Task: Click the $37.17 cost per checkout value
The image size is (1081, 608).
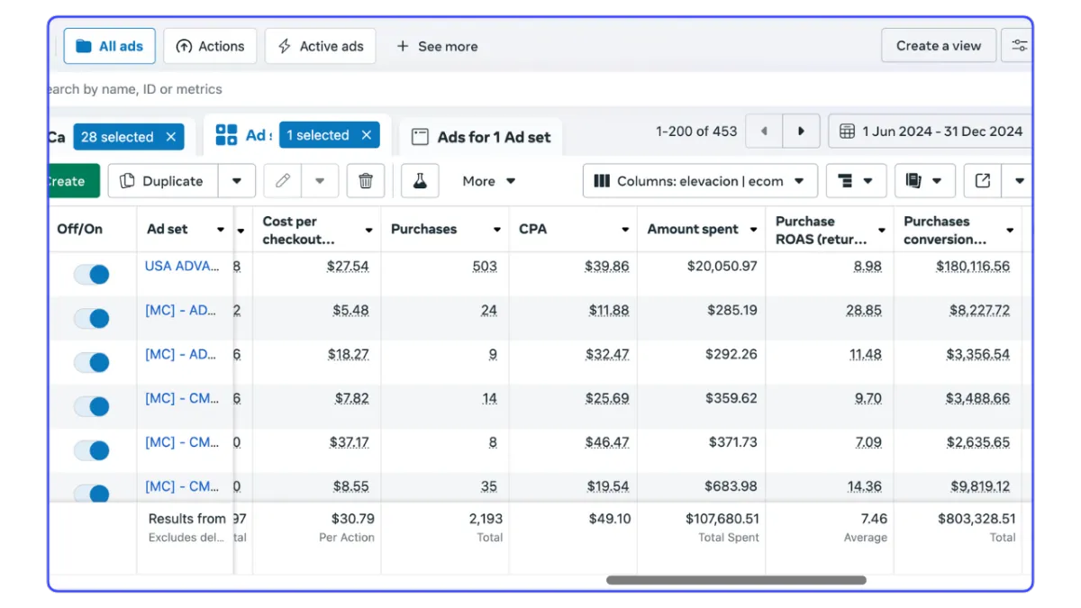Action: [x=349, y=443]
